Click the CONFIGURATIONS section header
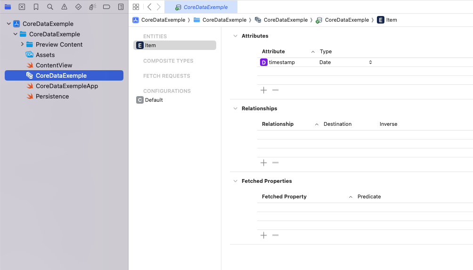The image size is (473, 270). pos(167,91)
